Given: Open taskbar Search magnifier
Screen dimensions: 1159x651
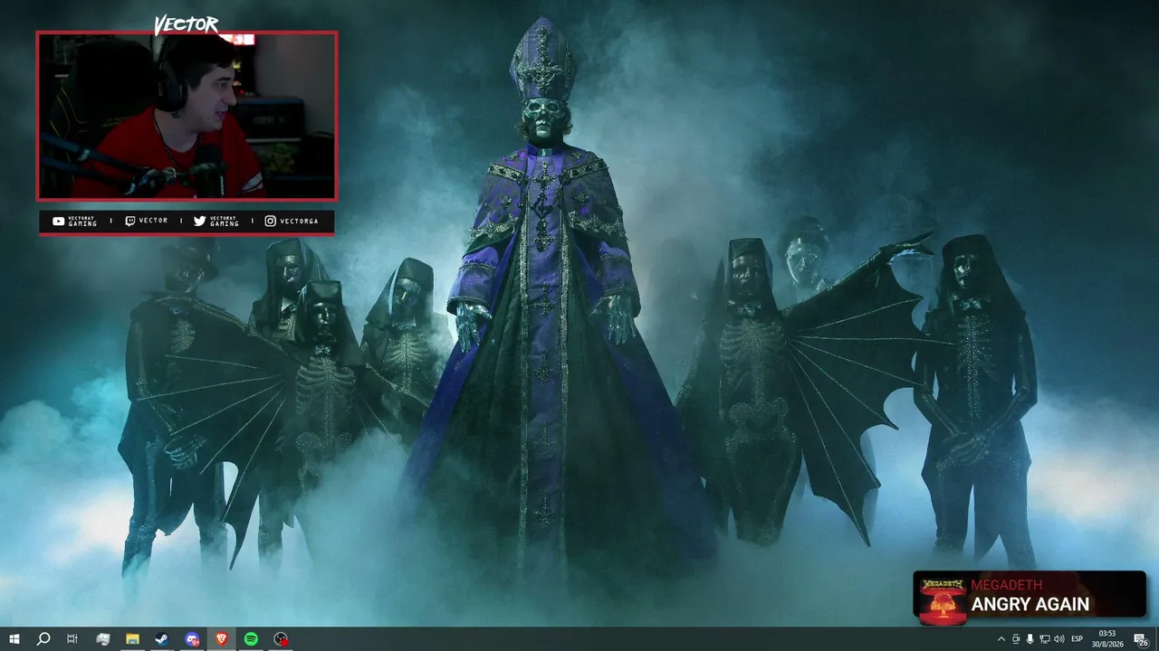Looking at the screenshot, I should pyautogui.click(x=43, y=639).
